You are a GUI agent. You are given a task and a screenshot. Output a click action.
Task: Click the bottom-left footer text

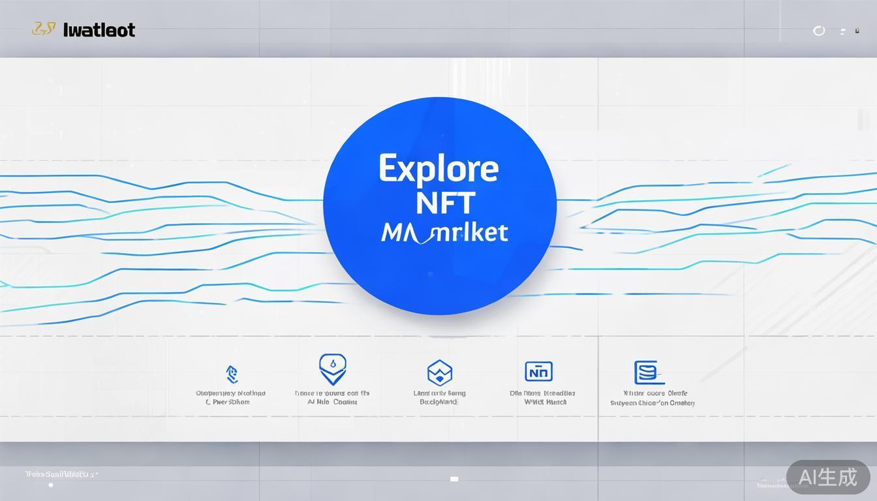coord(61,474)
